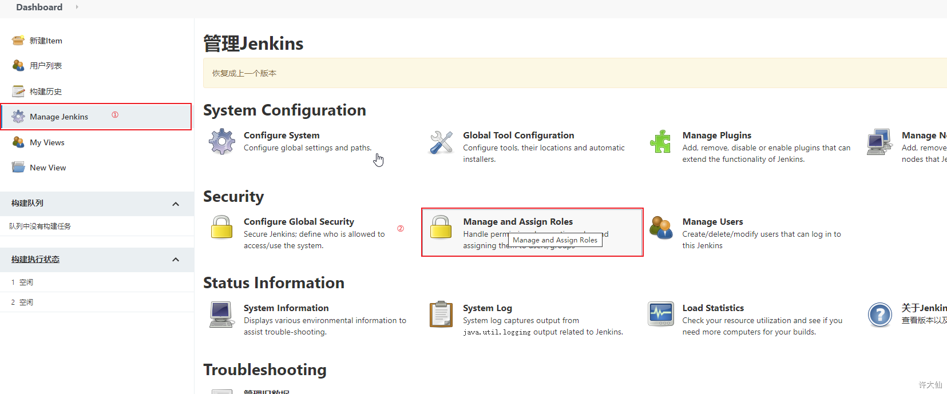947x394 pixels.
Task: Click the System Information monitor icon
Action: (x=221, y=315)
